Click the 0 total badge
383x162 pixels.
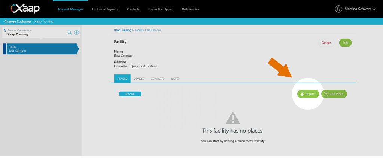point(130,94)
